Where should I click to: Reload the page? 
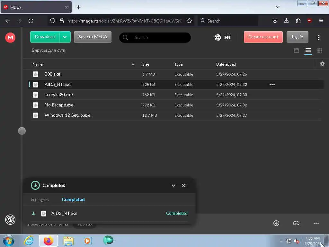coord(31,21)
